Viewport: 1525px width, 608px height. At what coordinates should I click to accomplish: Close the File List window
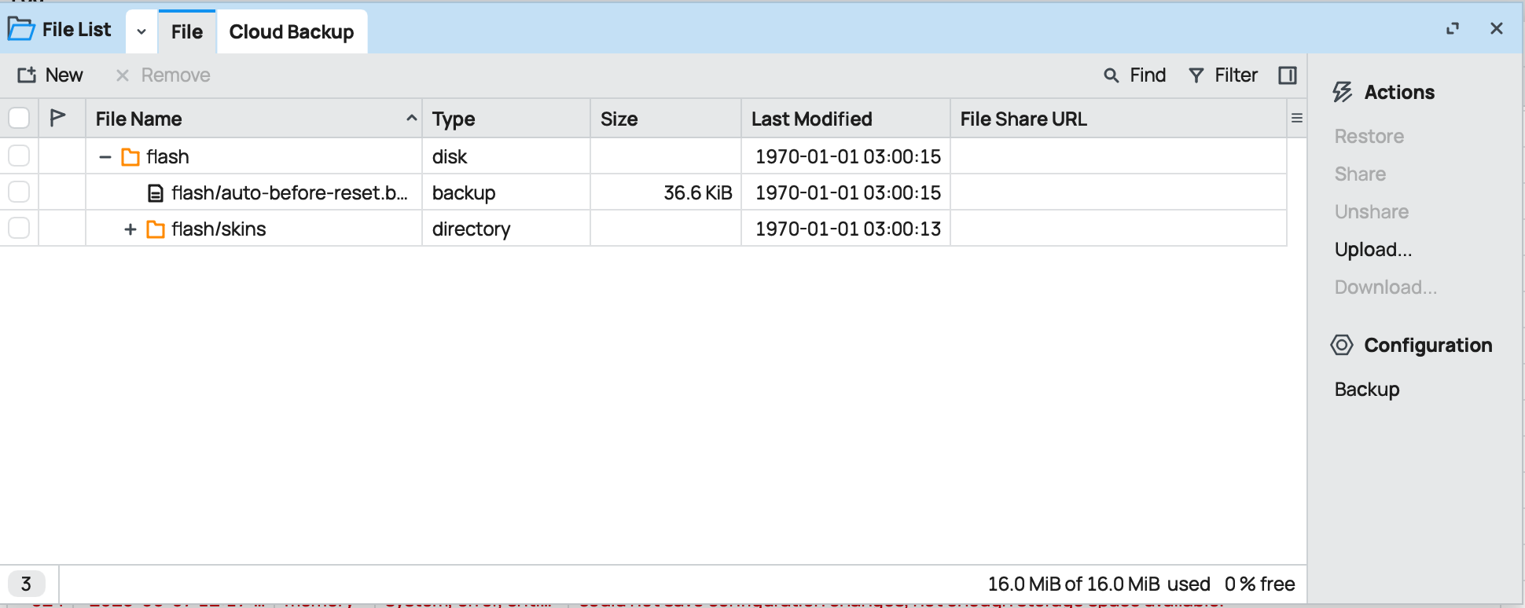click(x=1497, y=28)
